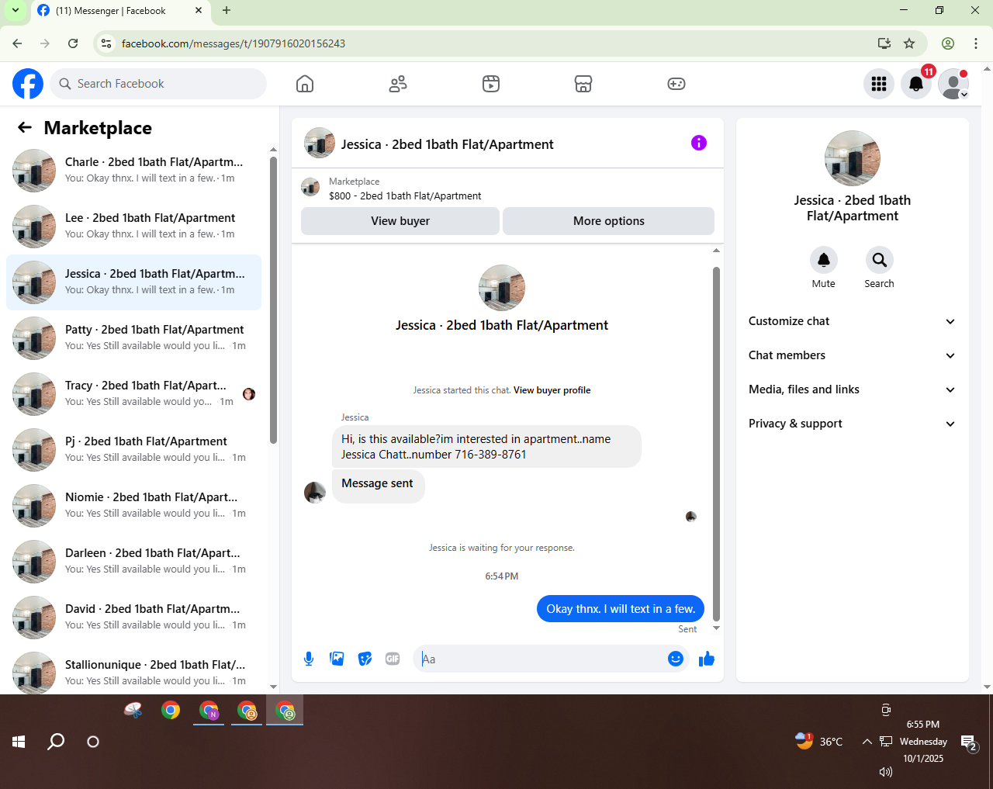The height and width of the screenshot is (789, 993).
Task: Install app icon in address bar
Action: click(884, 43)
